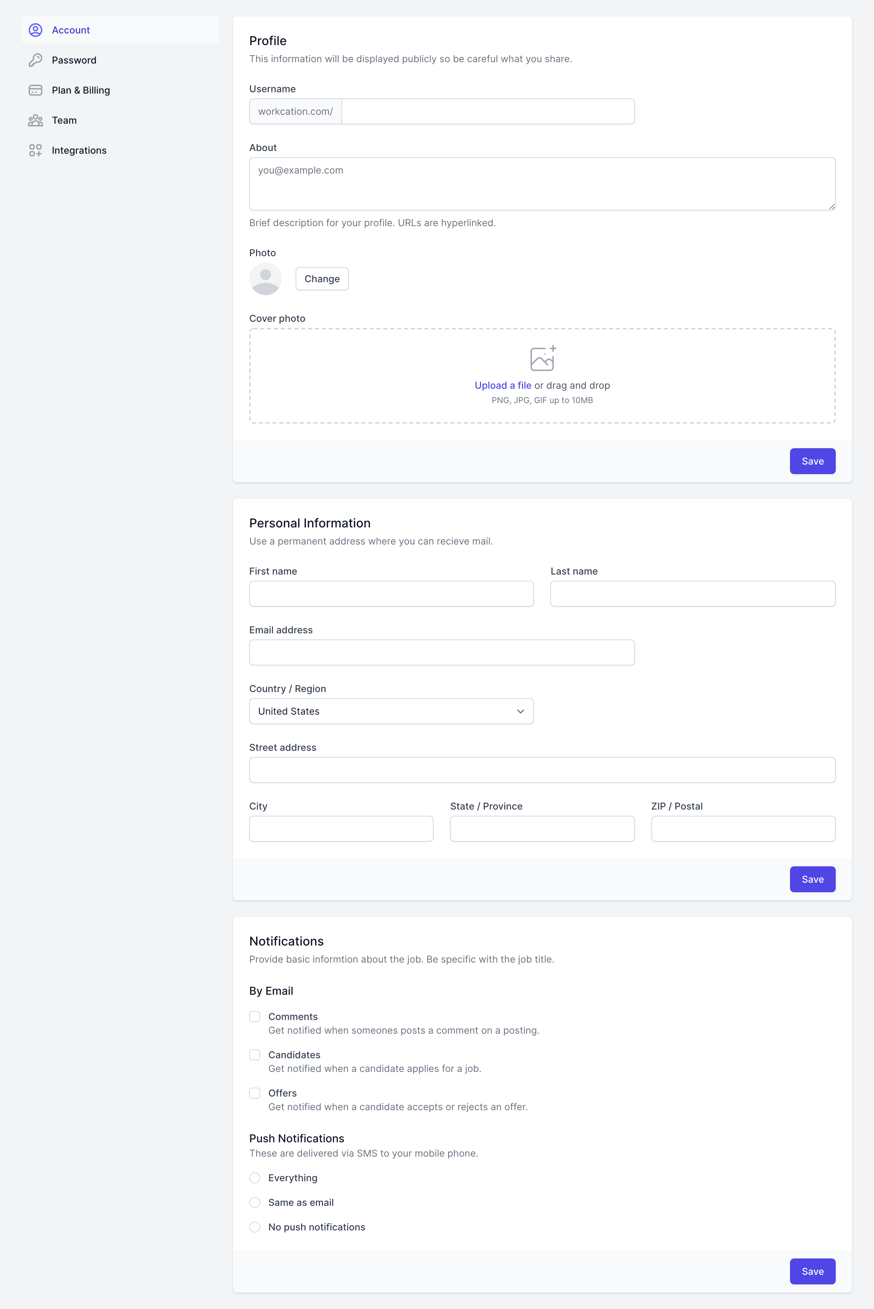This screenshot has height=1309, width=874.
Task: Click the Upload a file link
Action: coord(503,385)
